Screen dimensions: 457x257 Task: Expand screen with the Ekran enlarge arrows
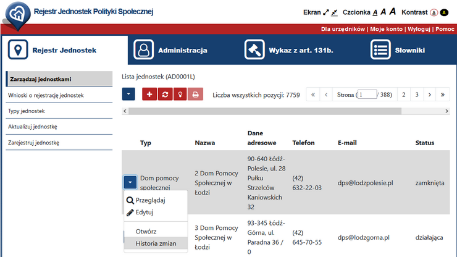point(325,12)
